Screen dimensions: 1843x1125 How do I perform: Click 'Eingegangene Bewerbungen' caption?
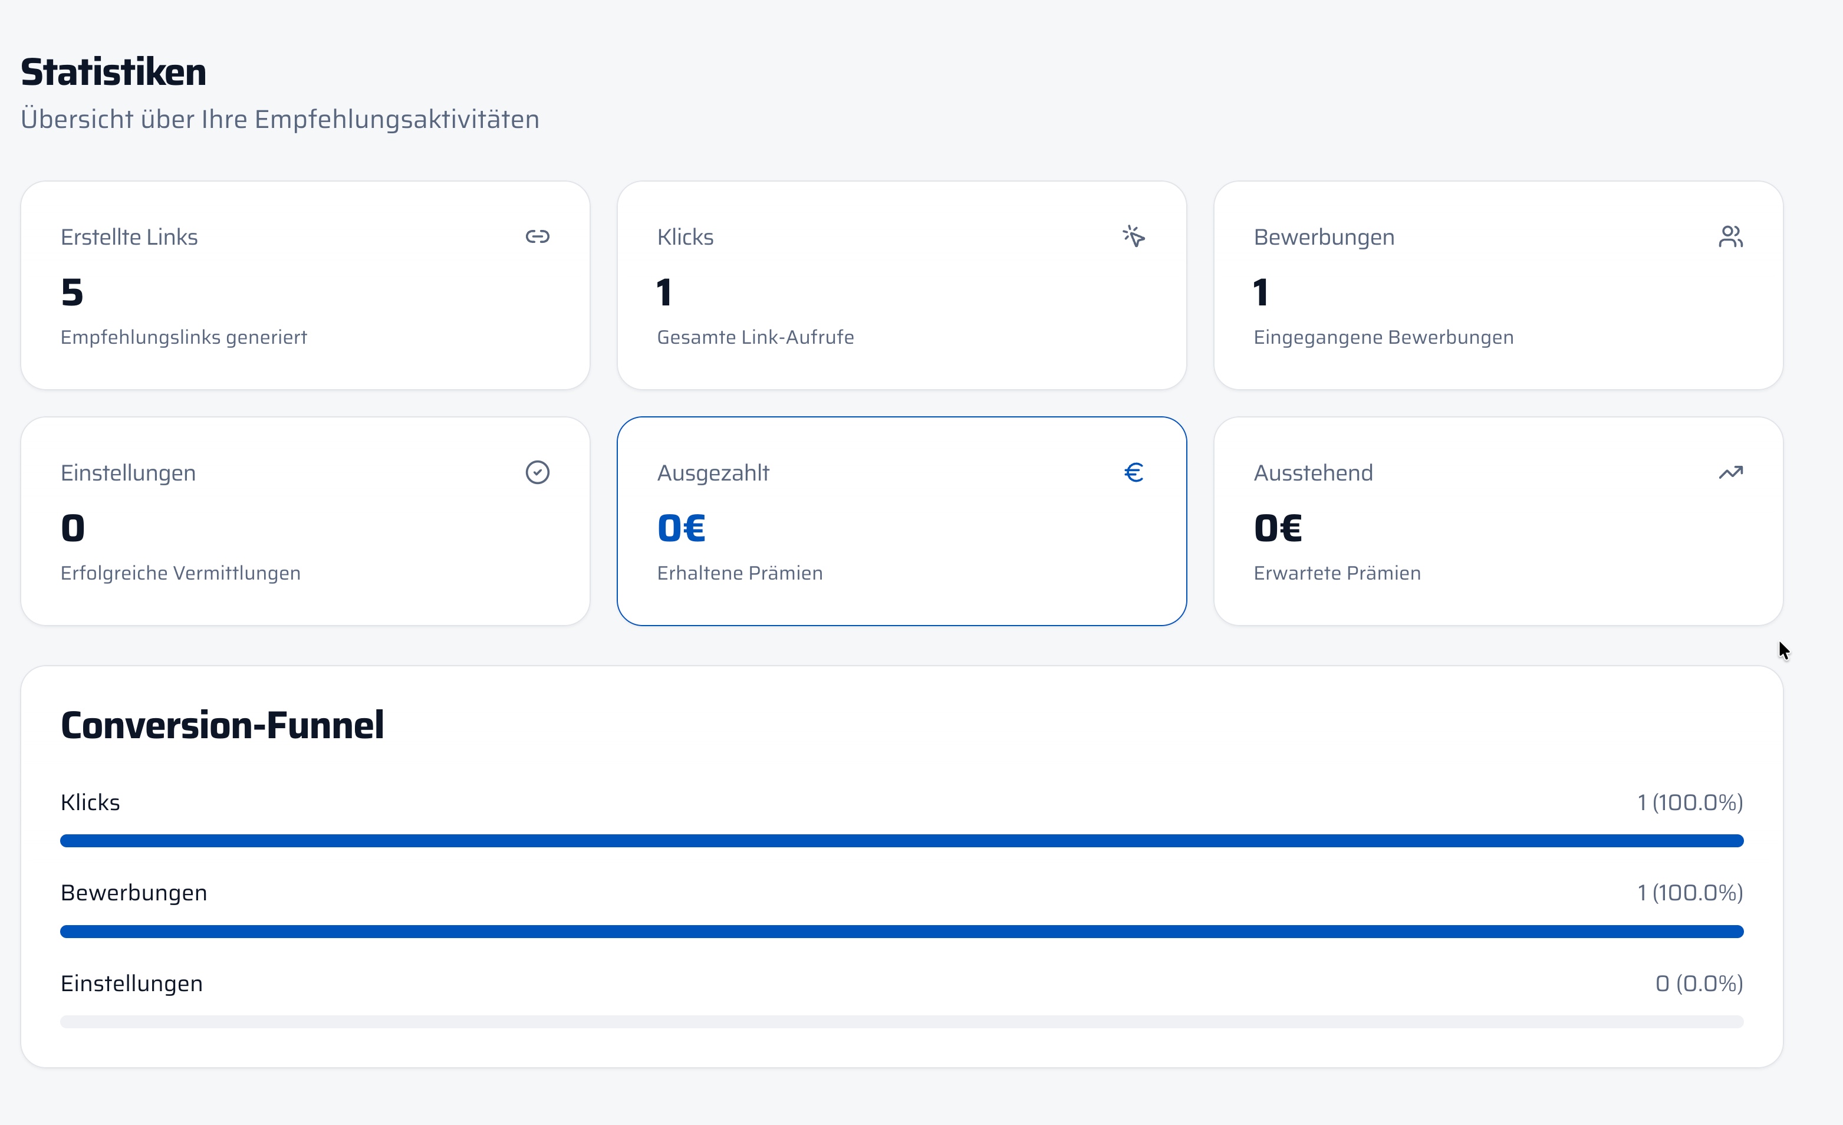point(1384,337)
